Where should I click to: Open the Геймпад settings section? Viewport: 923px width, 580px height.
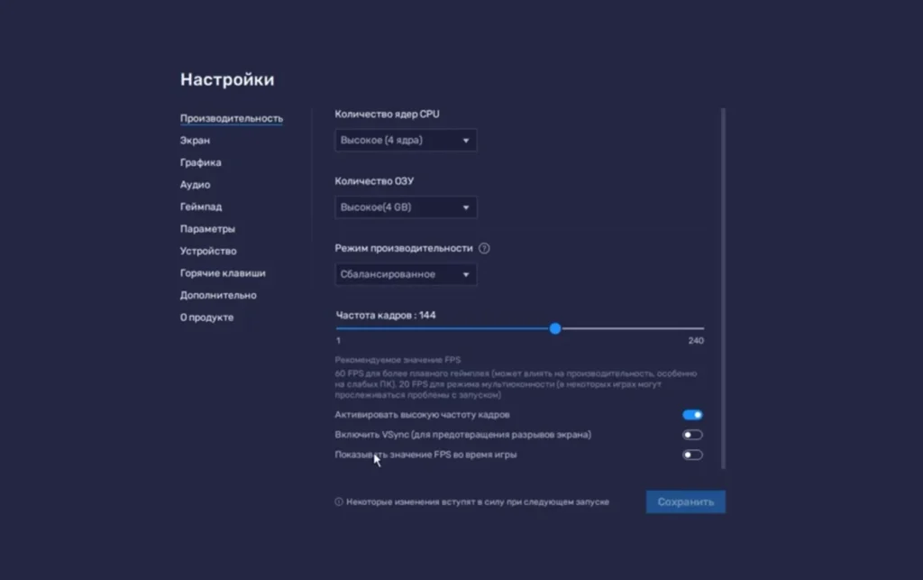click(201, 207)
